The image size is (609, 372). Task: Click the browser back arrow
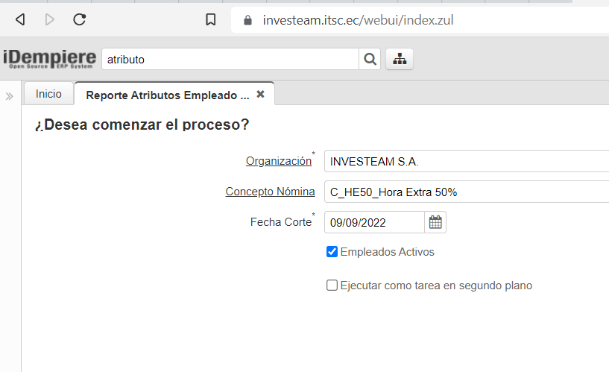(x=20, y=20)
